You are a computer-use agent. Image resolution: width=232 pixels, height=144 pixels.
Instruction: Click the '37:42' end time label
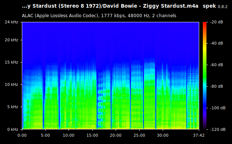(199, 135)
